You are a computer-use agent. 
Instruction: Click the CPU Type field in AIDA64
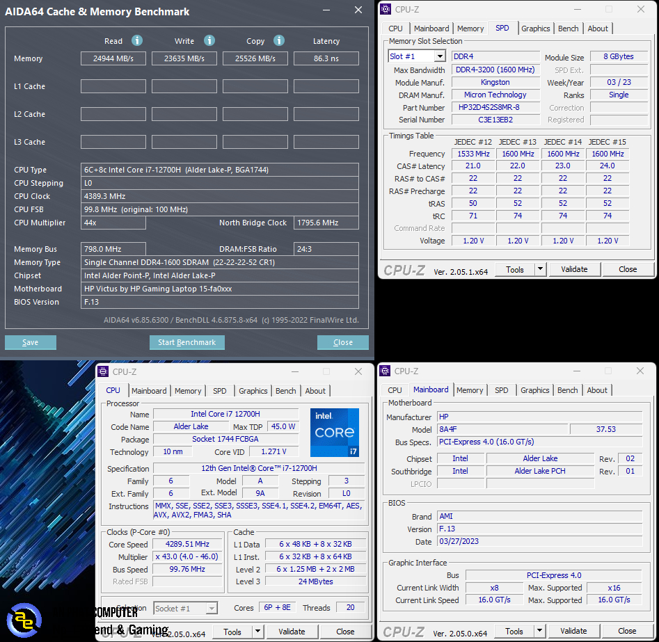220,170
